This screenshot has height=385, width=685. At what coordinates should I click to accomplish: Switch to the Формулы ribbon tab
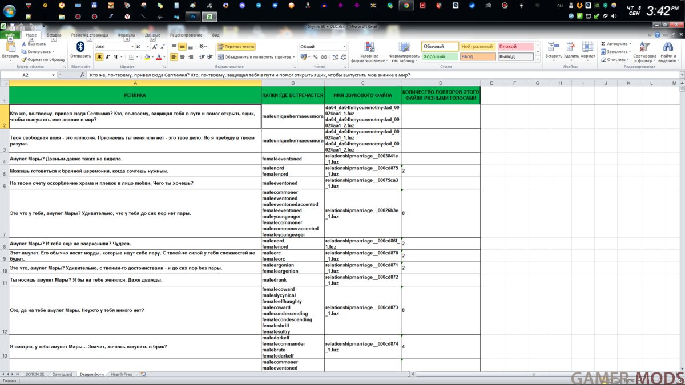click(126, 35)
